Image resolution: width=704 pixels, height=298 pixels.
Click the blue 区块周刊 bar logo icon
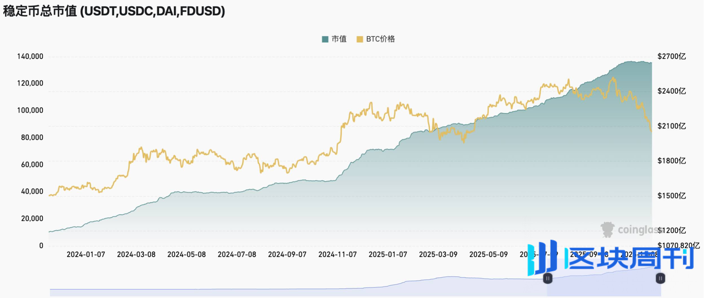542,258
